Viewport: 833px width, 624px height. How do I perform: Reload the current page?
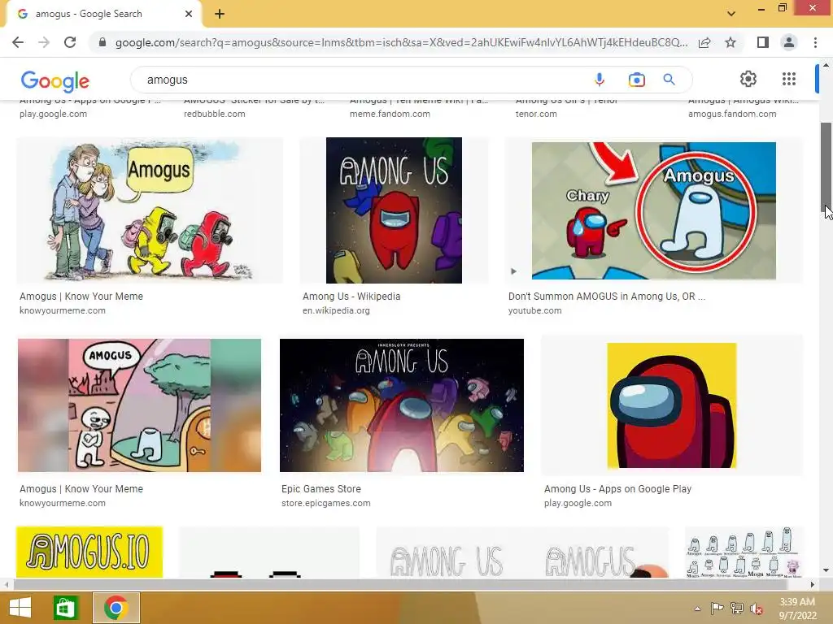[x=70, y=42]
